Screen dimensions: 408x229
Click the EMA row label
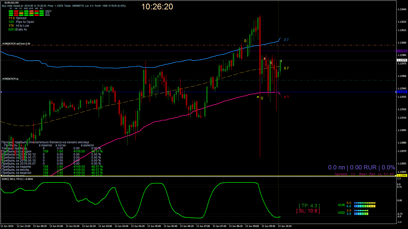pyautogui.click(x=48, y=15)
